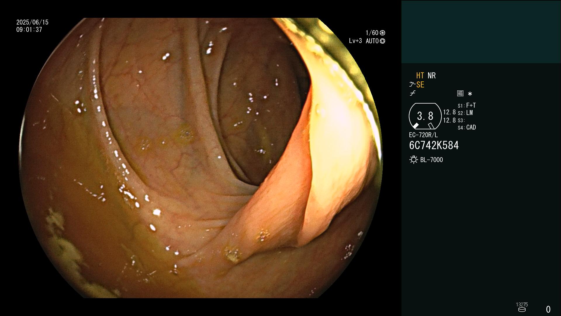
Task: Select the HT indicator
Action: [420, 75]
